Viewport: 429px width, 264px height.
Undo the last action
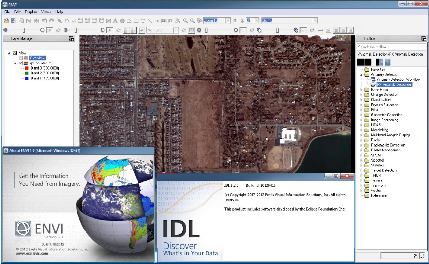click(x=45, y=21)
